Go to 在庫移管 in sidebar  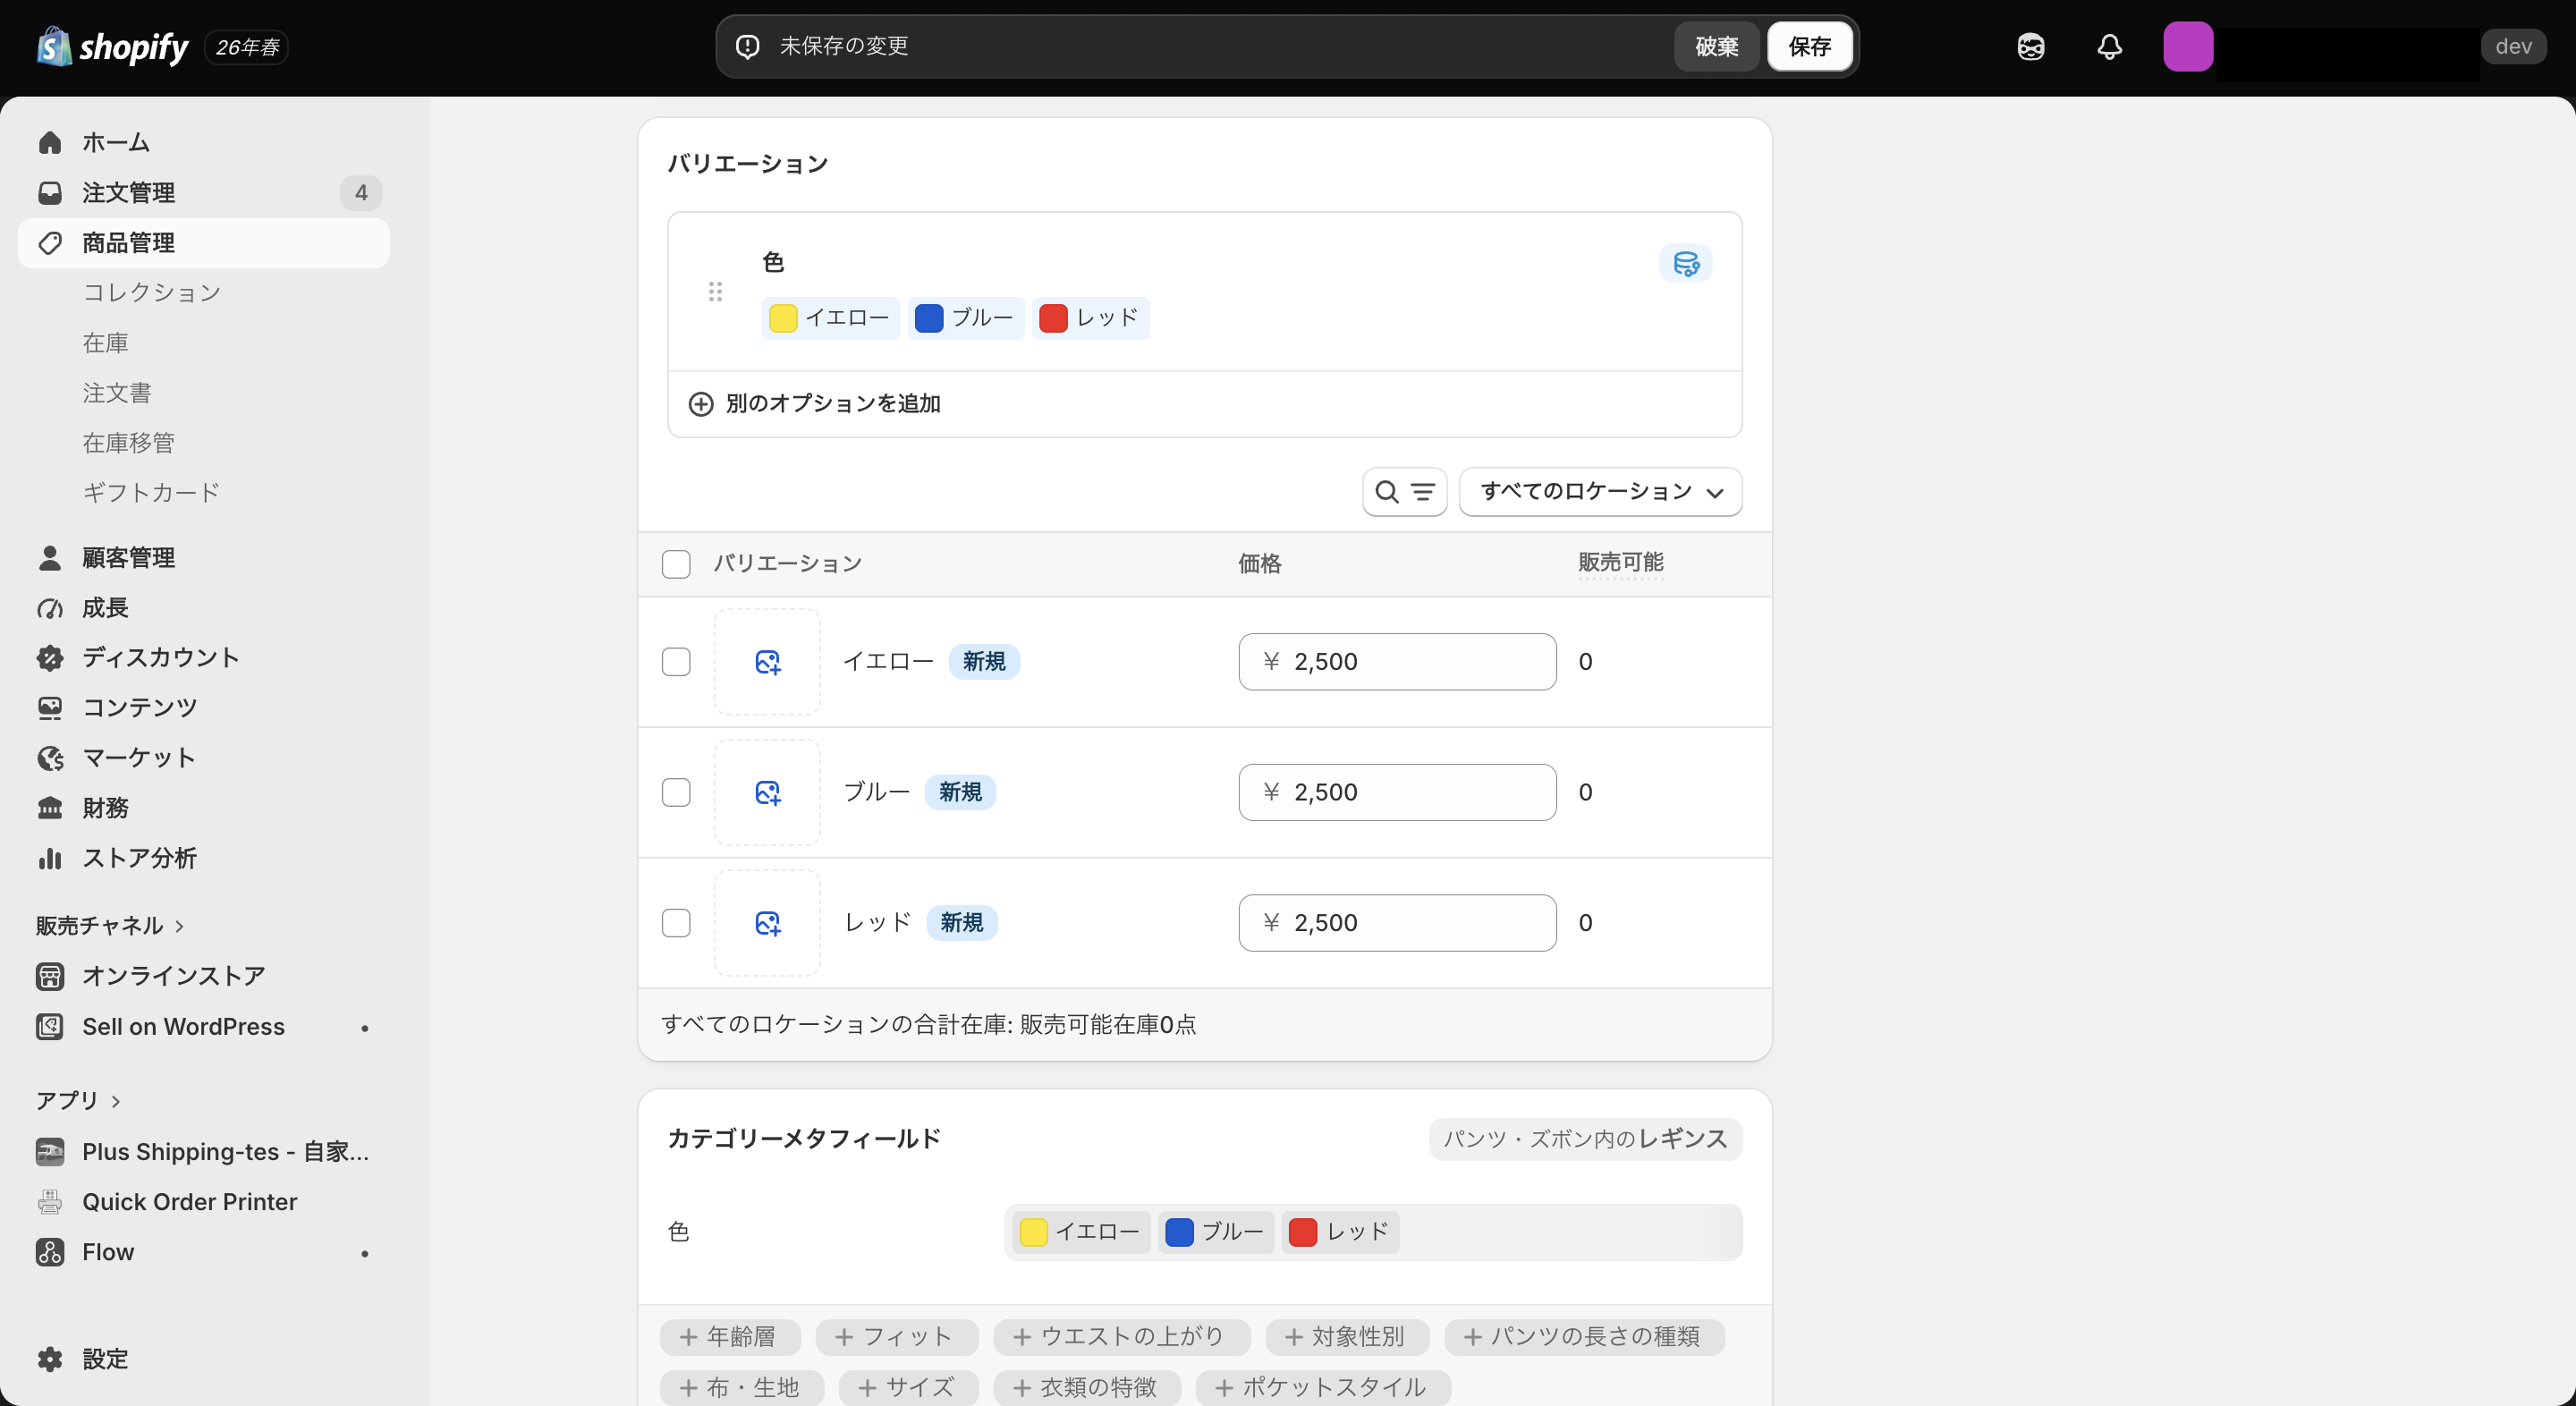pyautogui.click(x=128, y=442)
